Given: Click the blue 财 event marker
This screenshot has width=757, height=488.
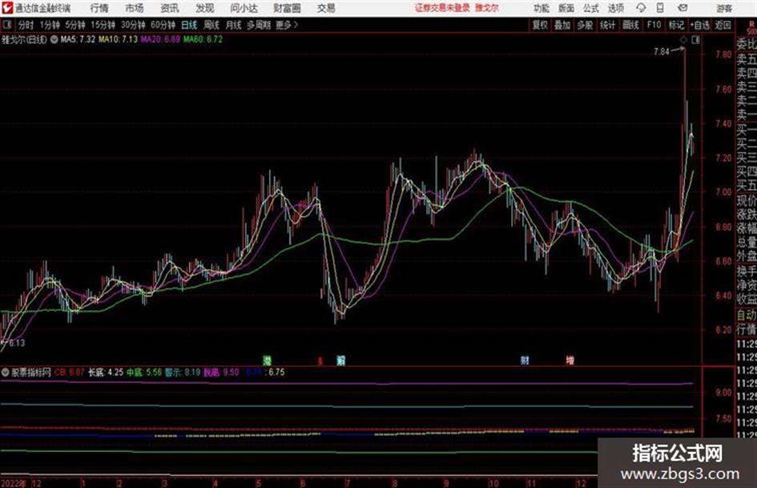Looking at the screenshot, I should click(x=525, y=361).
